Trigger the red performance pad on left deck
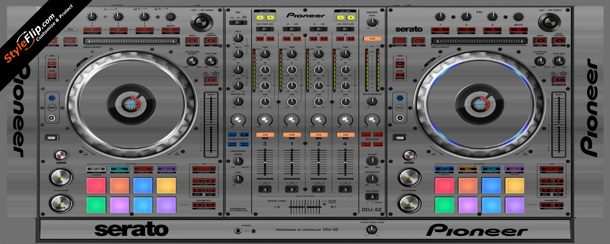This screenshot has height=244, width=610. [96, 185]
